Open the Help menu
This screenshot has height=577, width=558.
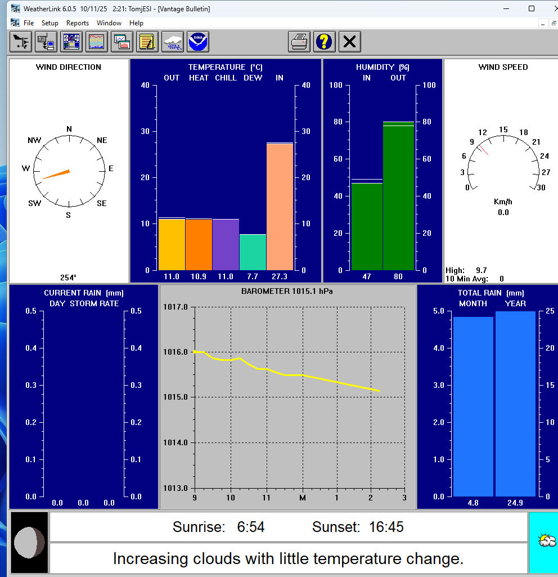pos(136,23)
